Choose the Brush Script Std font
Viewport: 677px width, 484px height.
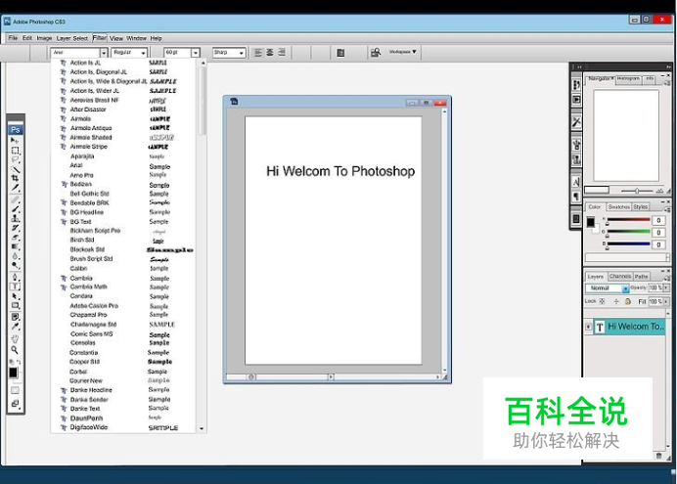91,258
